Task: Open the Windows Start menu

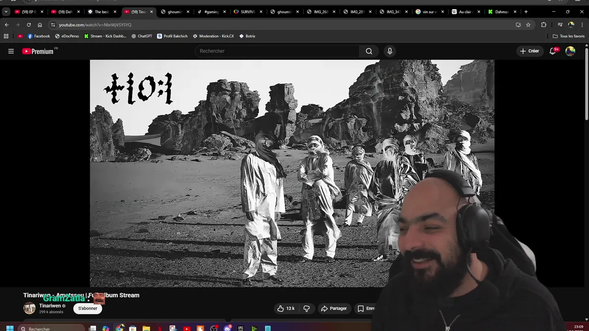Action: click(x=9, y=329)
